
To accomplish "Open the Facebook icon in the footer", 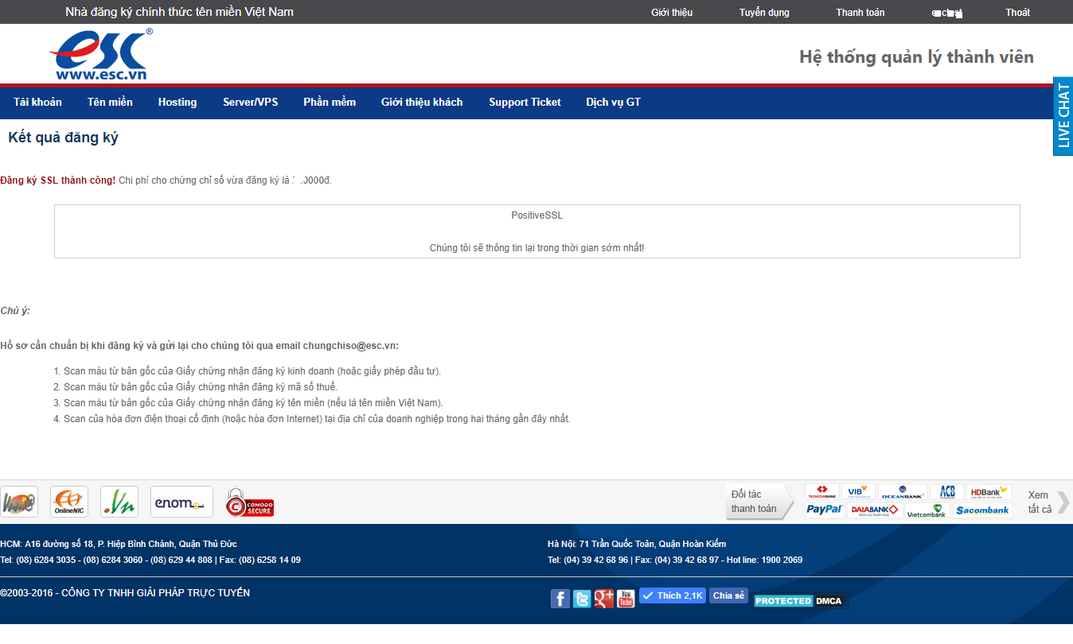I will (x=560, y=599).
